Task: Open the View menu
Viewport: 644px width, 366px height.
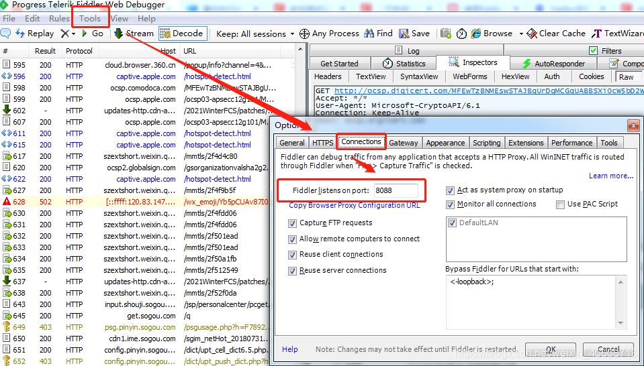Action: pyautogui.click(x=120, y=19)
